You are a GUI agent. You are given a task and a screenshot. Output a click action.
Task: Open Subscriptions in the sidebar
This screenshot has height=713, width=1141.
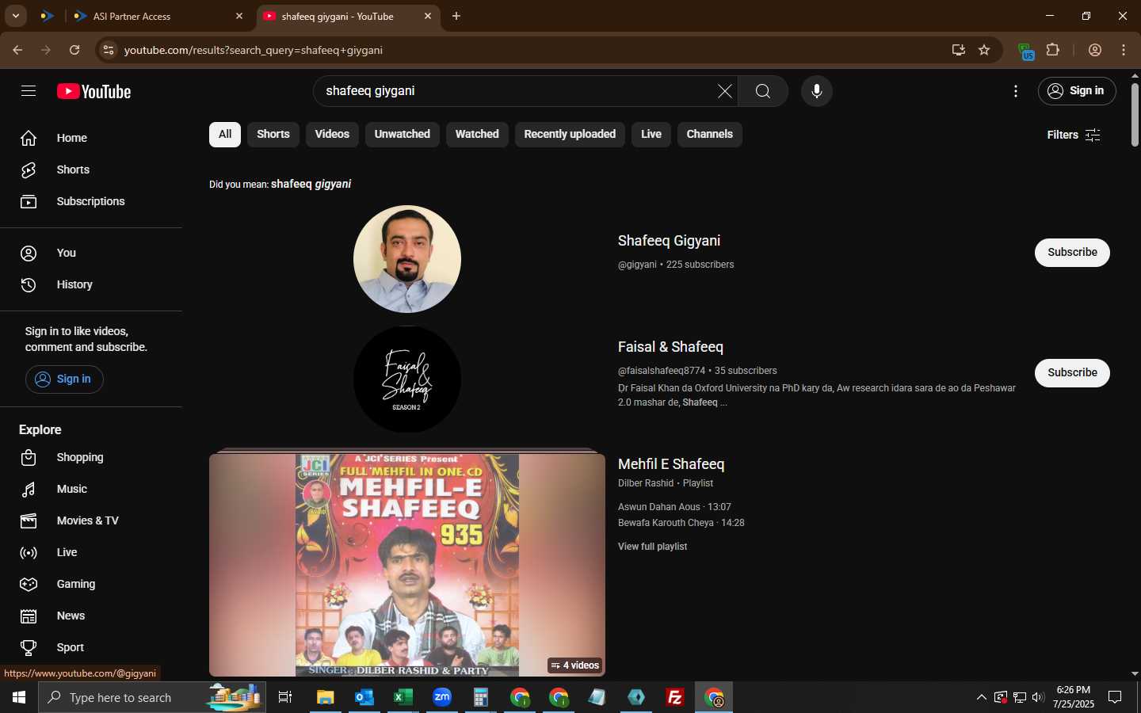(x=91, y=201)
